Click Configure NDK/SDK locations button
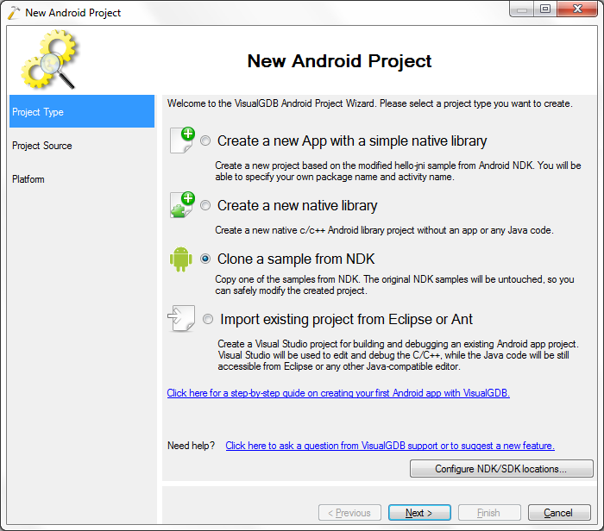Screen dimensions: 604x531 coord(501,469)
